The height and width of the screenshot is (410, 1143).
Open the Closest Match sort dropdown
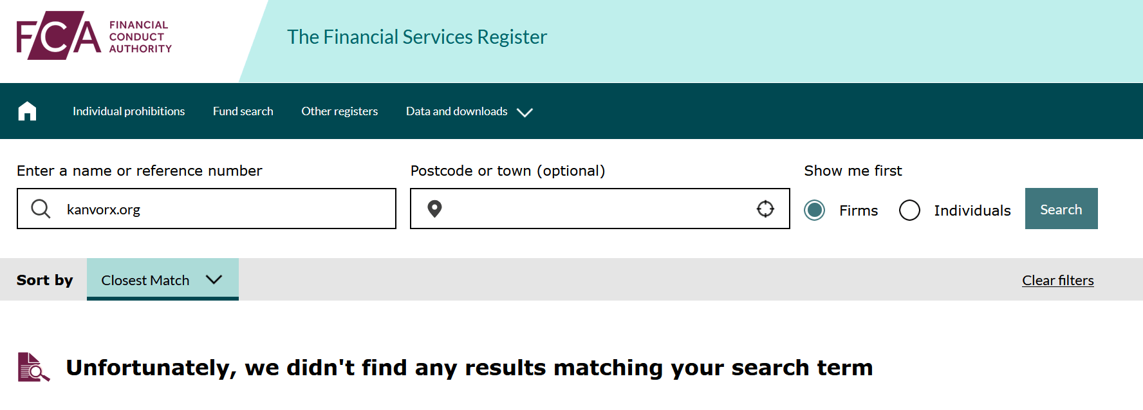tap(163, 279)
